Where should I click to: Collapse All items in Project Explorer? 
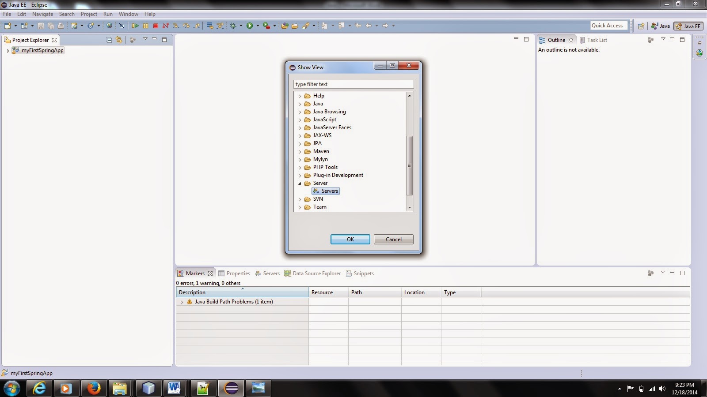(x=109, y=40)
